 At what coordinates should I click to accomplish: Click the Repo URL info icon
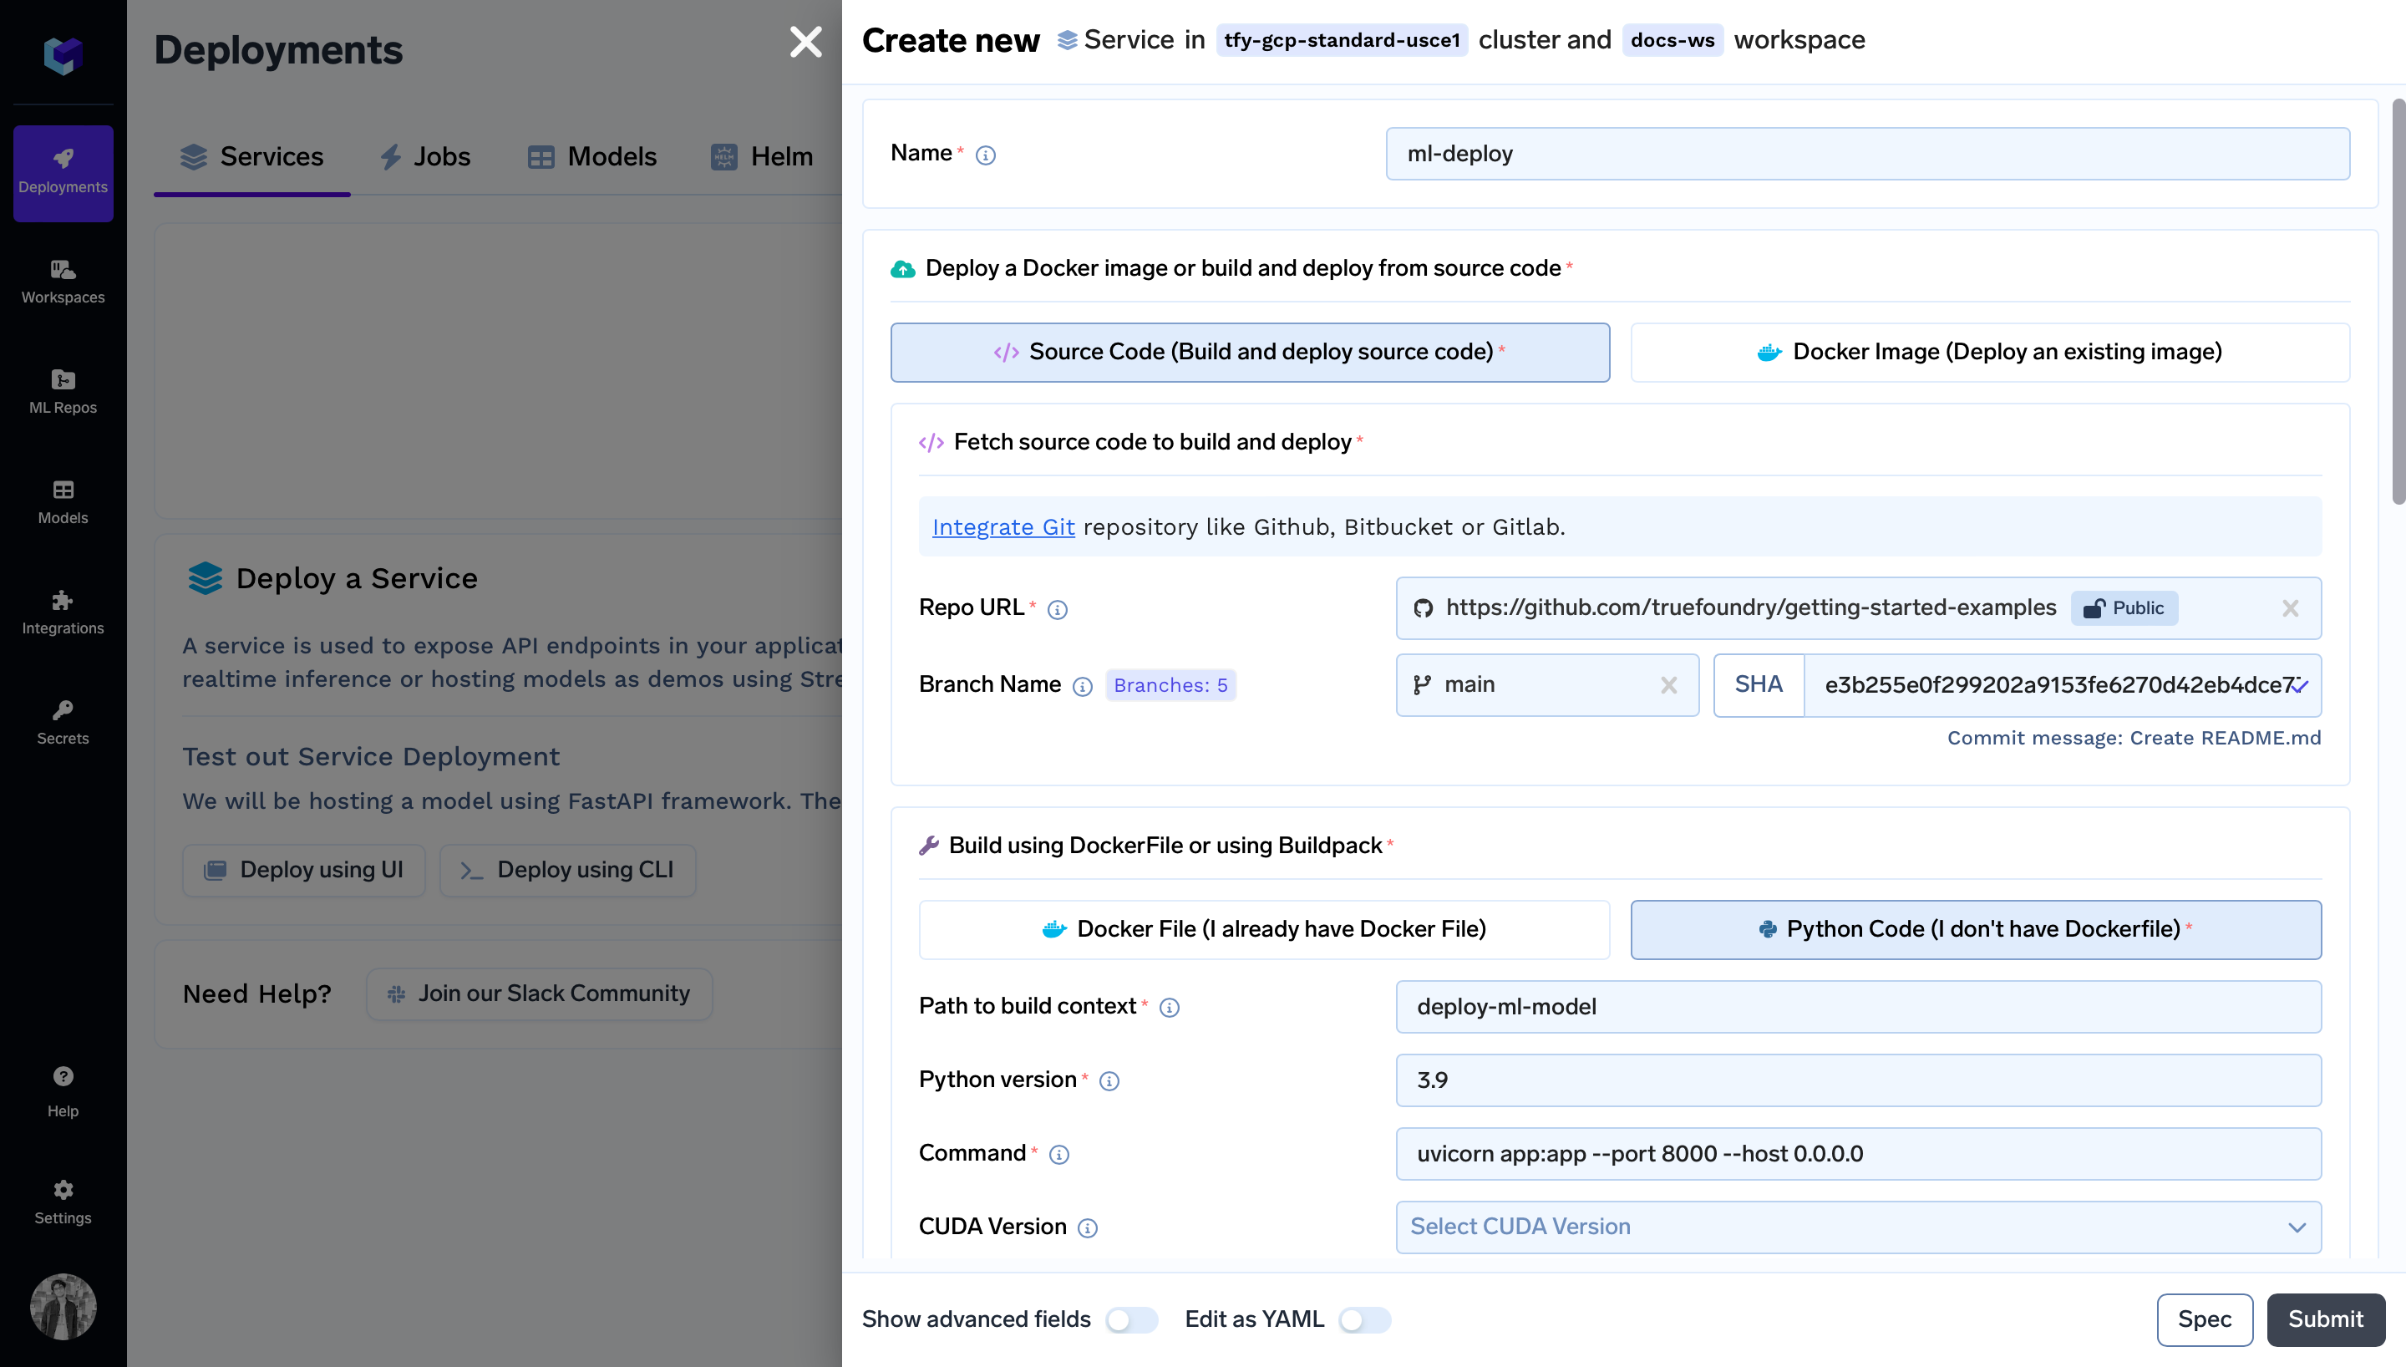point(1058,609)
